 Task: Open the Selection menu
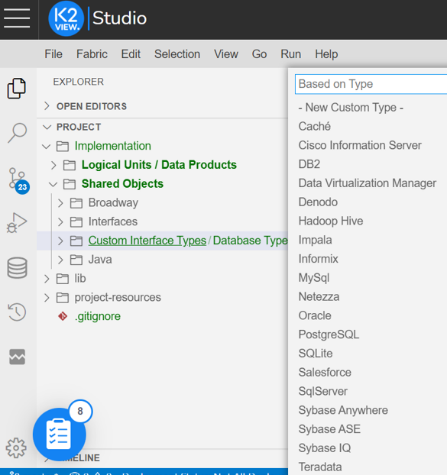[177, 54]
